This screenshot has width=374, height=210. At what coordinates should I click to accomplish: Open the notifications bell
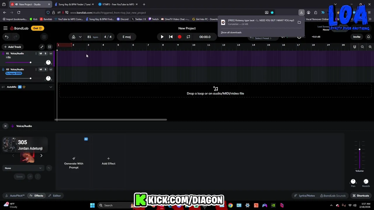[368, 37]
